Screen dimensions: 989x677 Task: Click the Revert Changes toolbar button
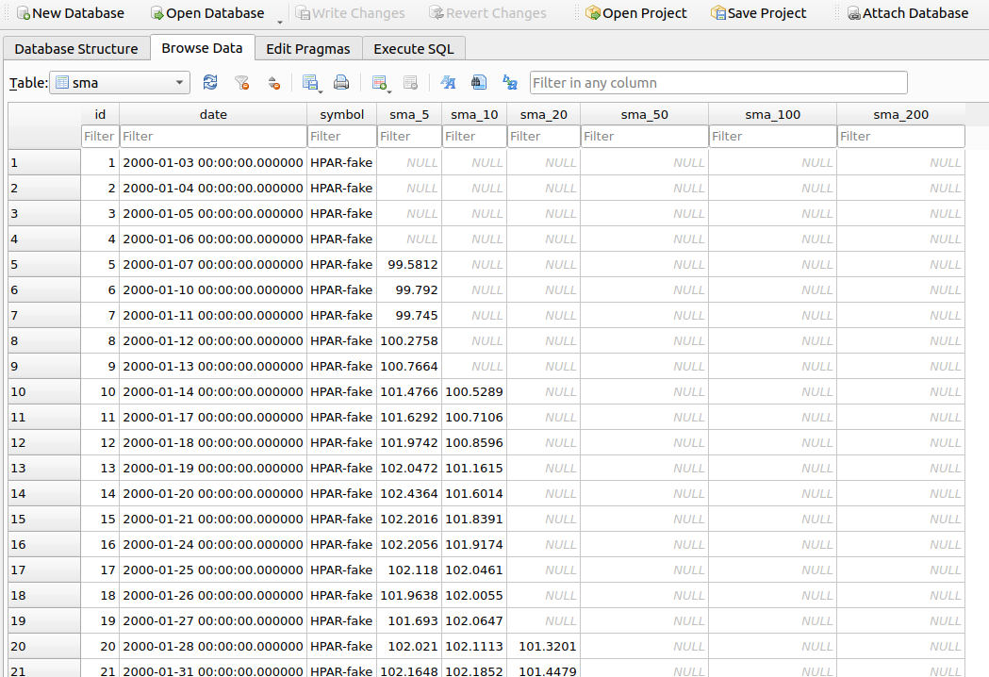(487, 13)
